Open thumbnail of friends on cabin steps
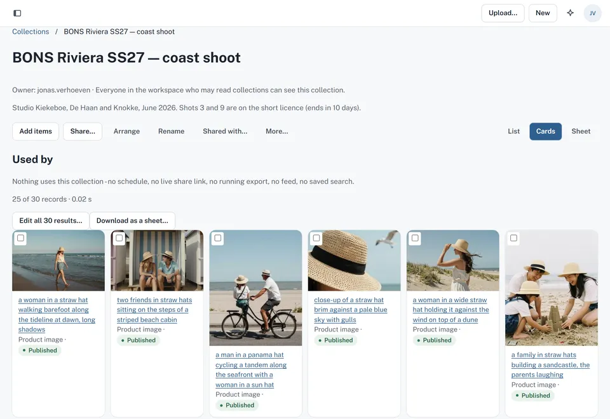The height and width of the screenshot is (419, 610). [x=157, y=260]
